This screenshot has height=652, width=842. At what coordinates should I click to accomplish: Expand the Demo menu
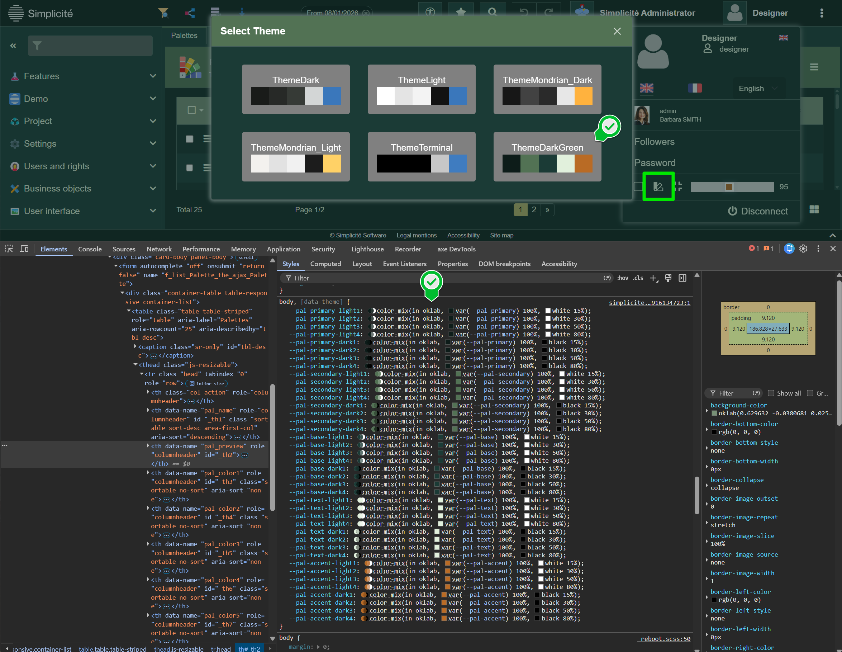point(83,99)
